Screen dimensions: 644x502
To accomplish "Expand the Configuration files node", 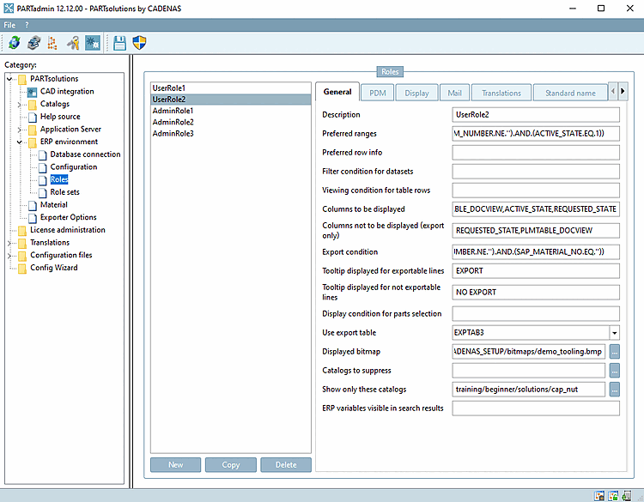I will coord(9,256).
